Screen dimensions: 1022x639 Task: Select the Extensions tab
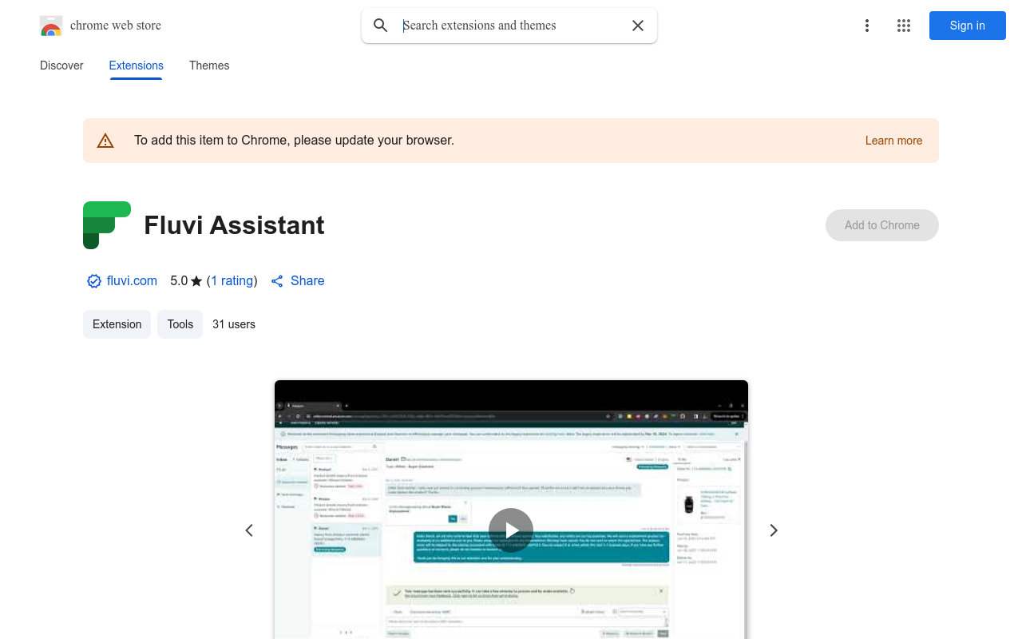[x=137, y=65]
